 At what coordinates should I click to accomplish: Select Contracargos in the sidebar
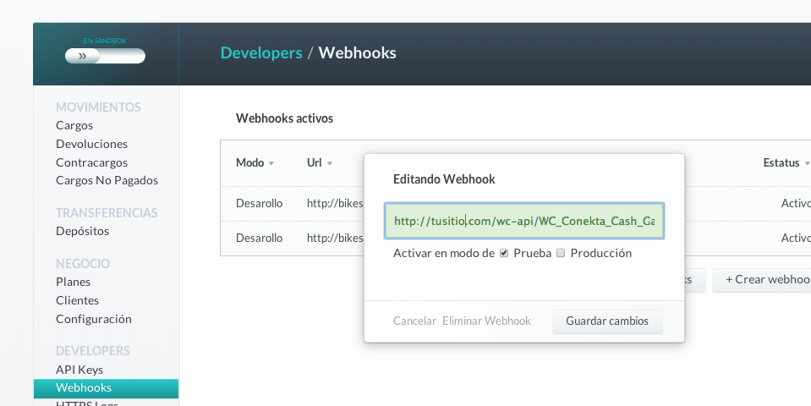[91, 162]
